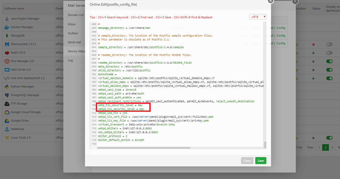Disable dashboard toggle for Linux Tools
Screen dimensions: 340x179
(x=329, y=138)
